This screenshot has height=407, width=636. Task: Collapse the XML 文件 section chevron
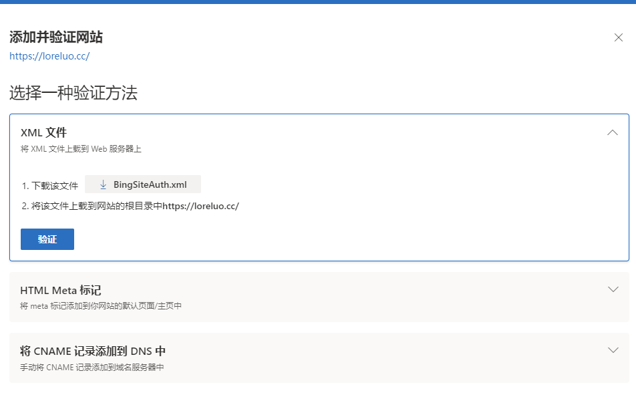tap(613, 133)
